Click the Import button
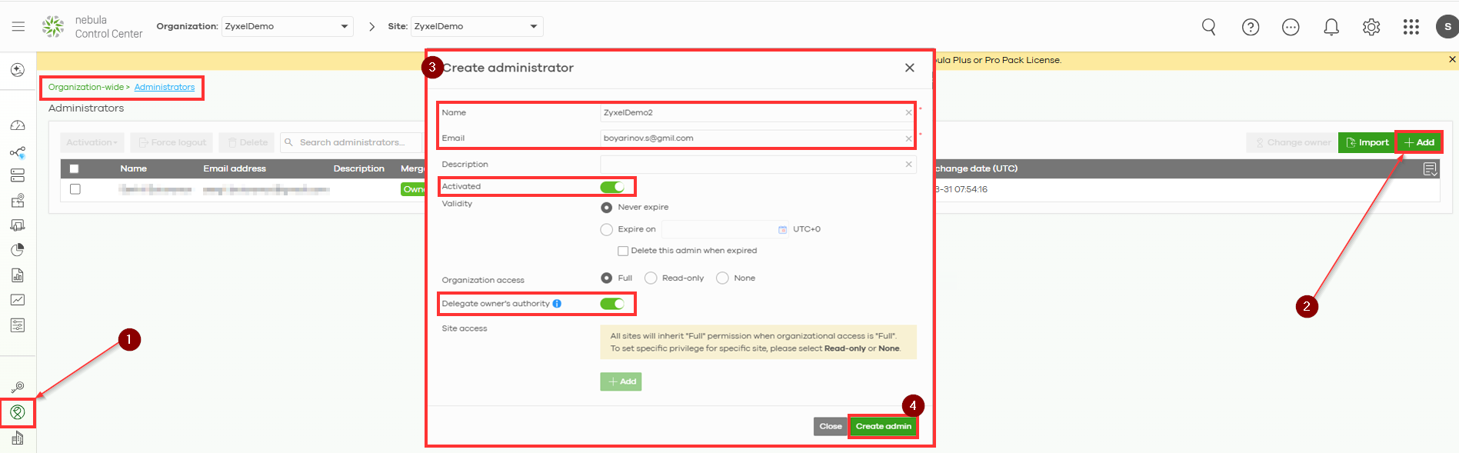This screenshot has height=453, width=1459. (1367, 142)
